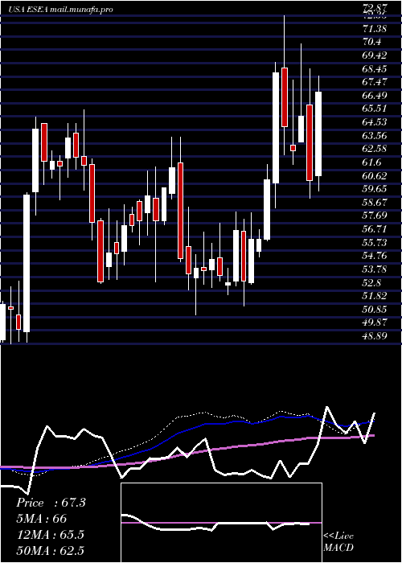Click the 'Price : 67.3' readout
This screenshot has height=563, width=402.
pyautogui.click(x=51, y=503)
